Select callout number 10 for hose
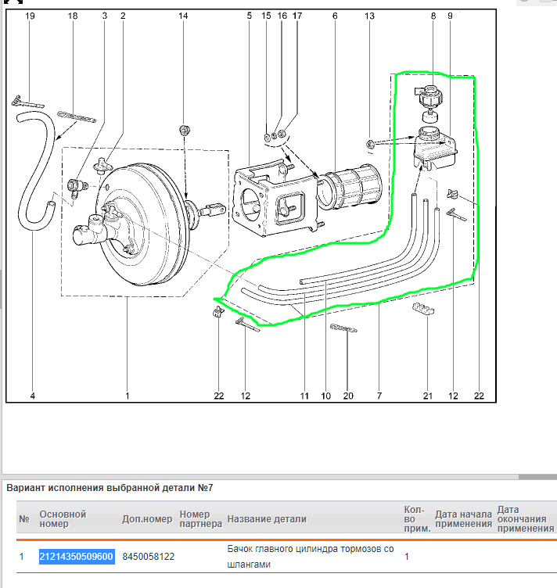Screen dimensions: 557x588 click(x=326, y=396)
